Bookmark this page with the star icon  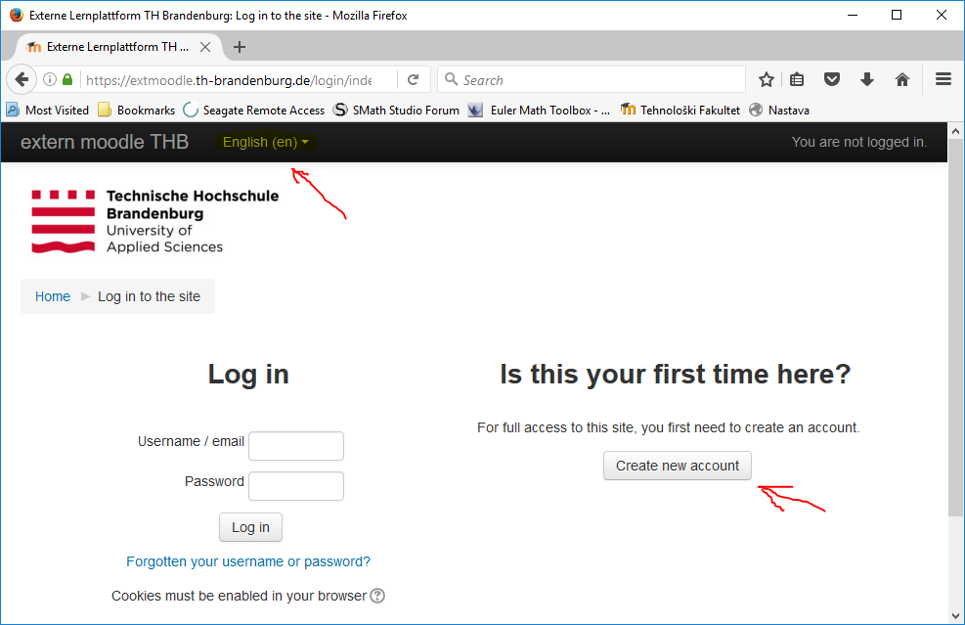tap(767, 80)
